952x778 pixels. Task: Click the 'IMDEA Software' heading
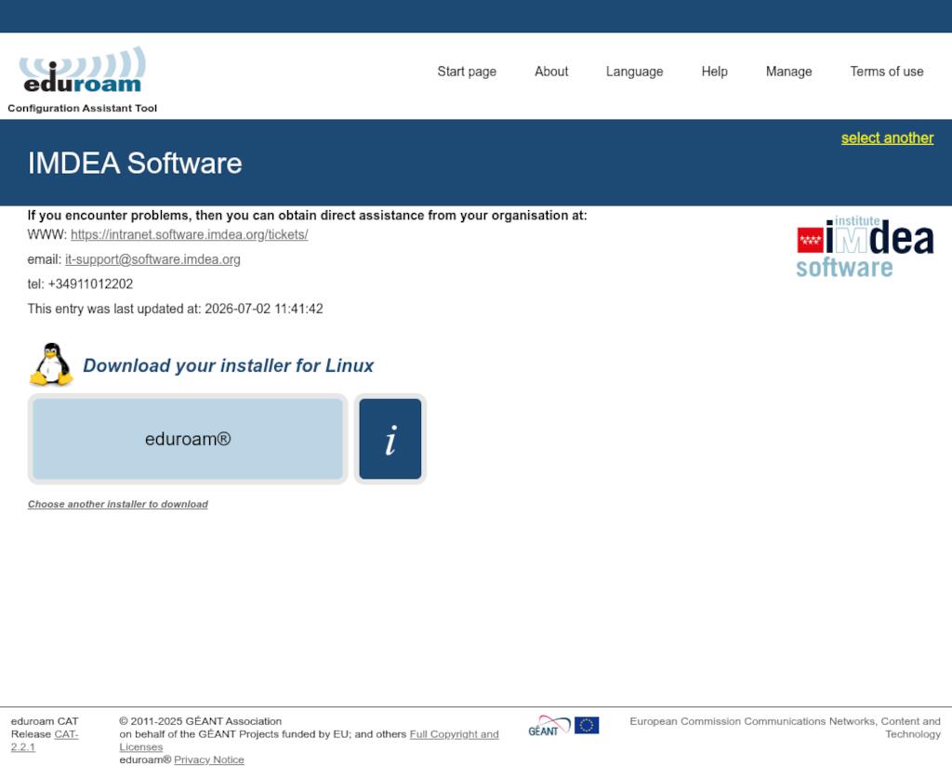pyautogui.click(x=135, y=163)
